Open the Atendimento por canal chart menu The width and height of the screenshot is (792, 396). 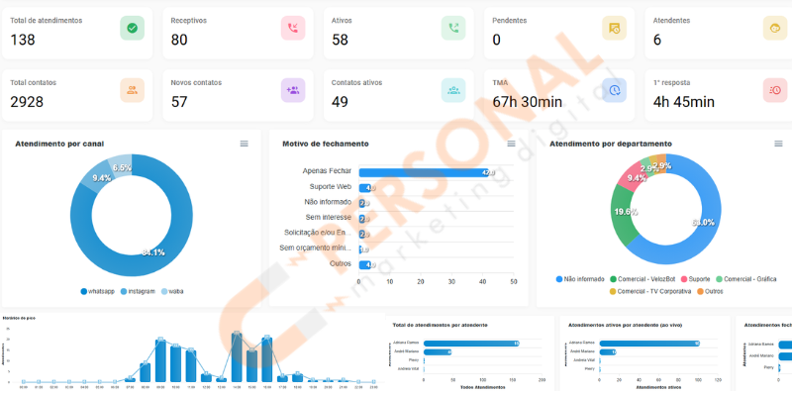(x=245, y=144)
